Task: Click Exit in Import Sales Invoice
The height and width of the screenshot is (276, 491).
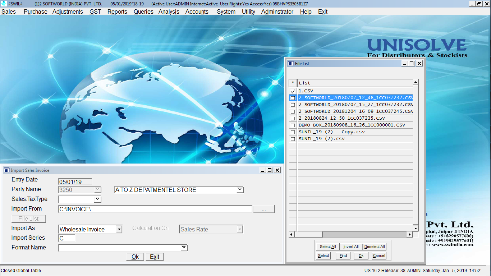Action: point(155,257)
